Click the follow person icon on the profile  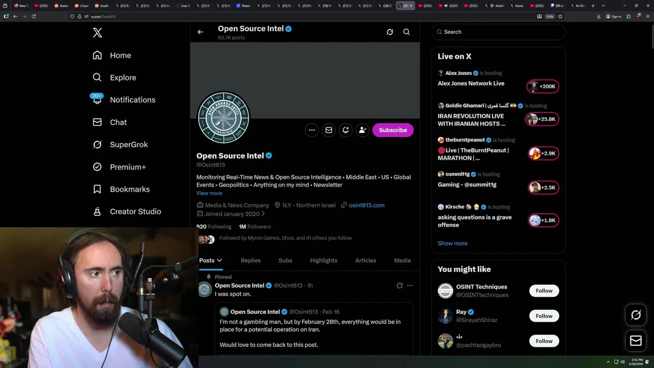click(x=362, y=130)
